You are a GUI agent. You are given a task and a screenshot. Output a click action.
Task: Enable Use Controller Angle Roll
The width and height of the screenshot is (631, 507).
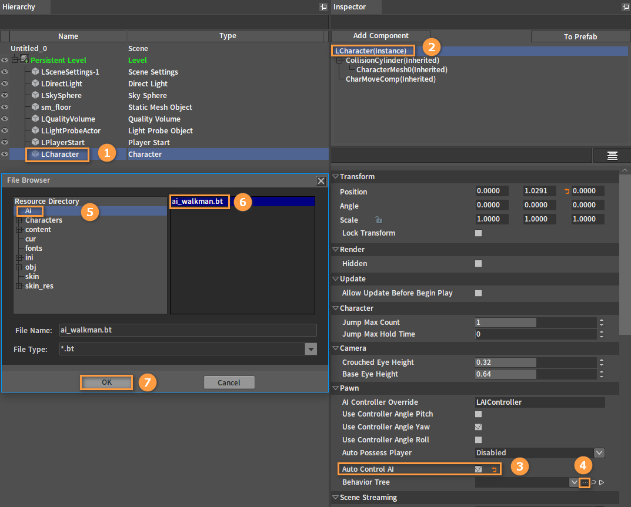click(479, 439)
